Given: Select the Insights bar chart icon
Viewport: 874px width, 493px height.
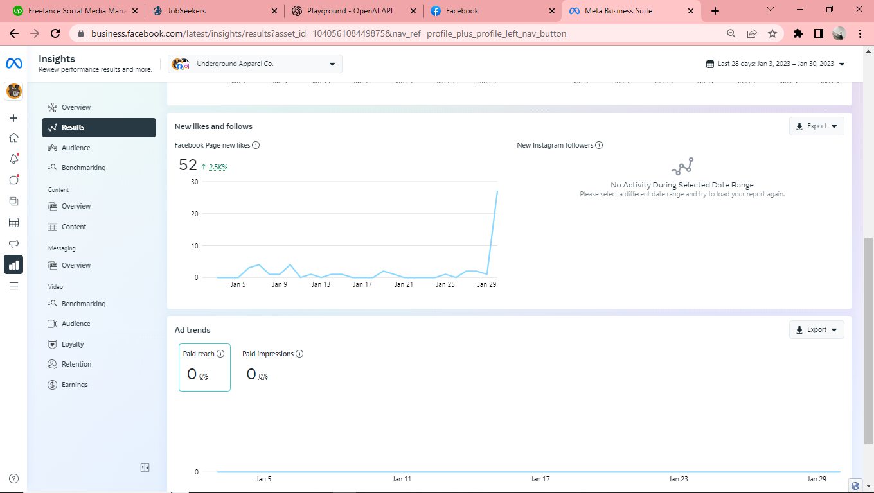Looking at the screenshot, I should (13, 264).
